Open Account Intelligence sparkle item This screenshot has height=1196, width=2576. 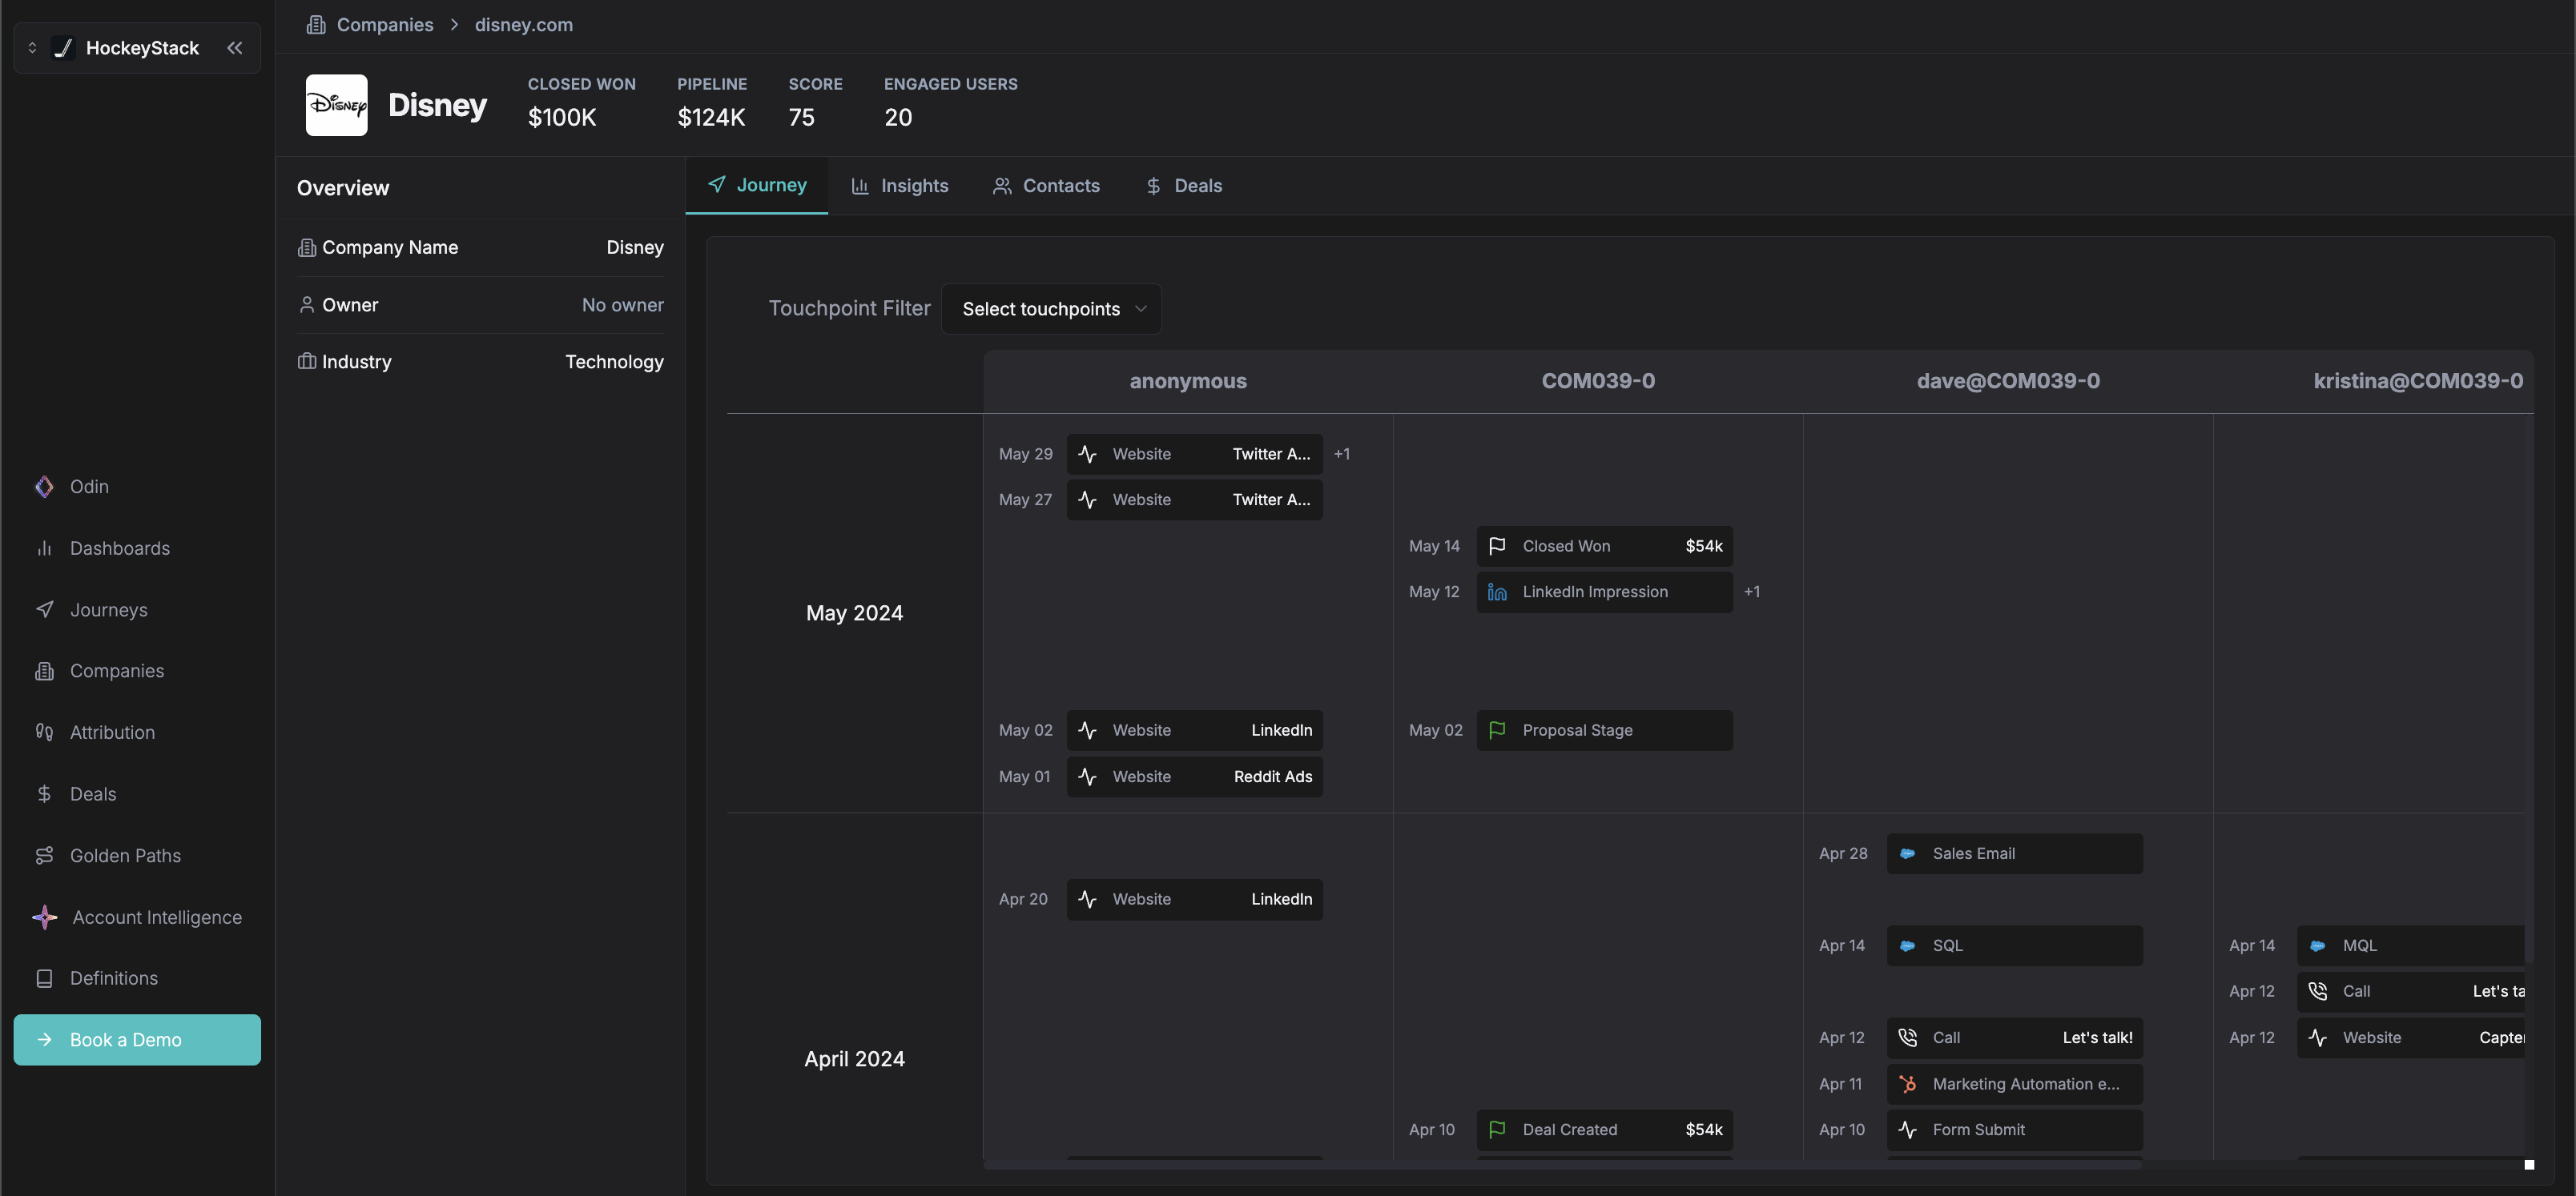(x=137, y=917)
